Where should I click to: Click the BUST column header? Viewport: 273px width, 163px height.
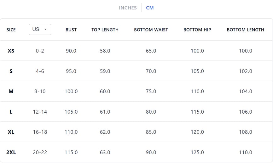[71, 30]
